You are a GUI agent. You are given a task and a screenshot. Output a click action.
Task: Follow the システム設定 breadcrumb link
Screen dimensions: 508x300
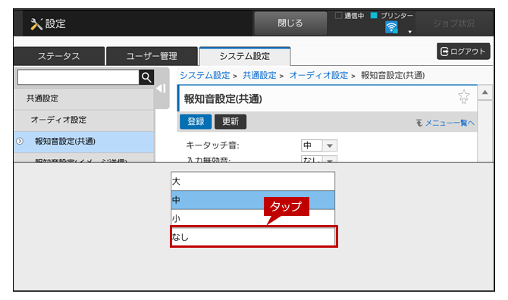pos(205,76)
